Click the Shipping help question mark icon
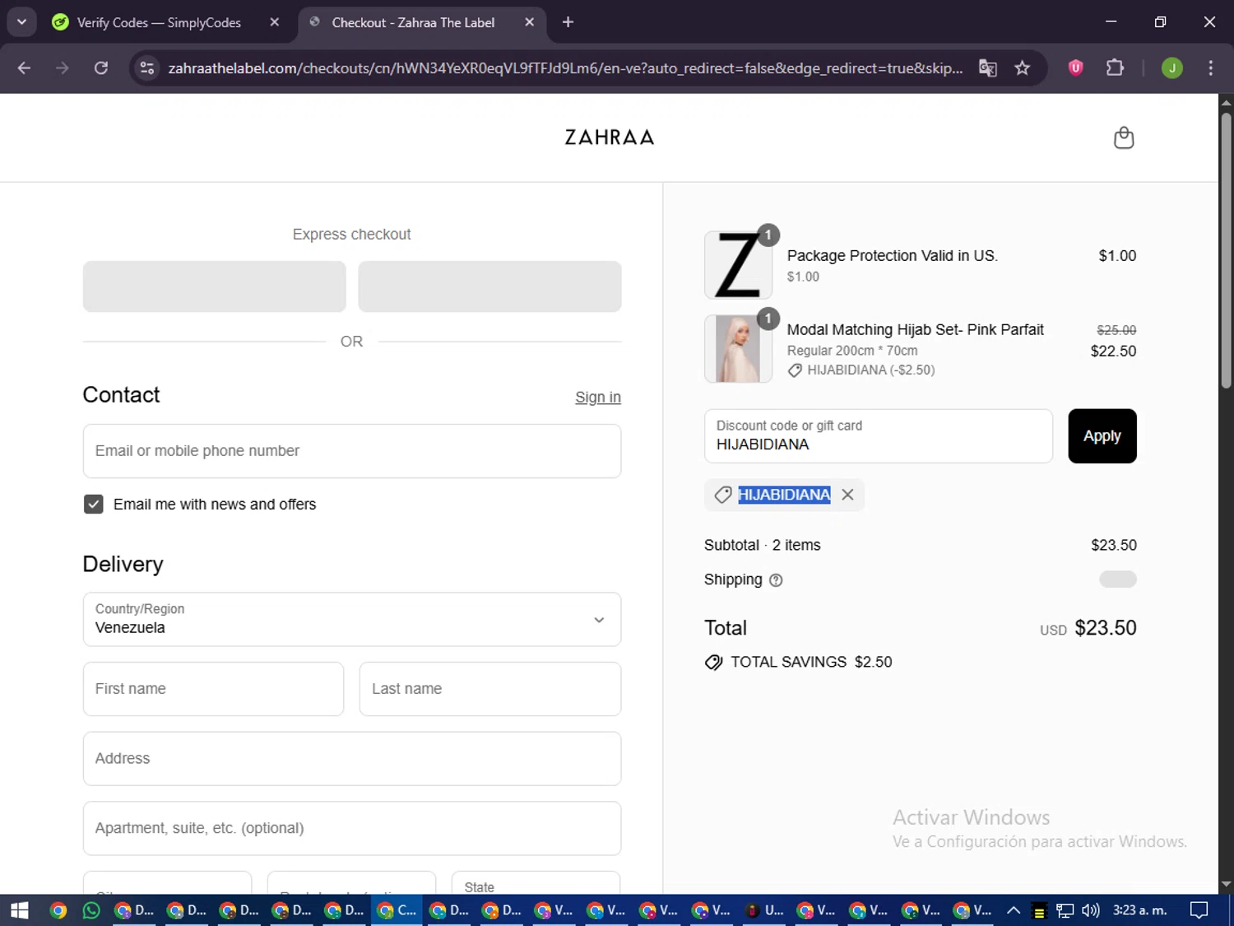 point(775,580)
